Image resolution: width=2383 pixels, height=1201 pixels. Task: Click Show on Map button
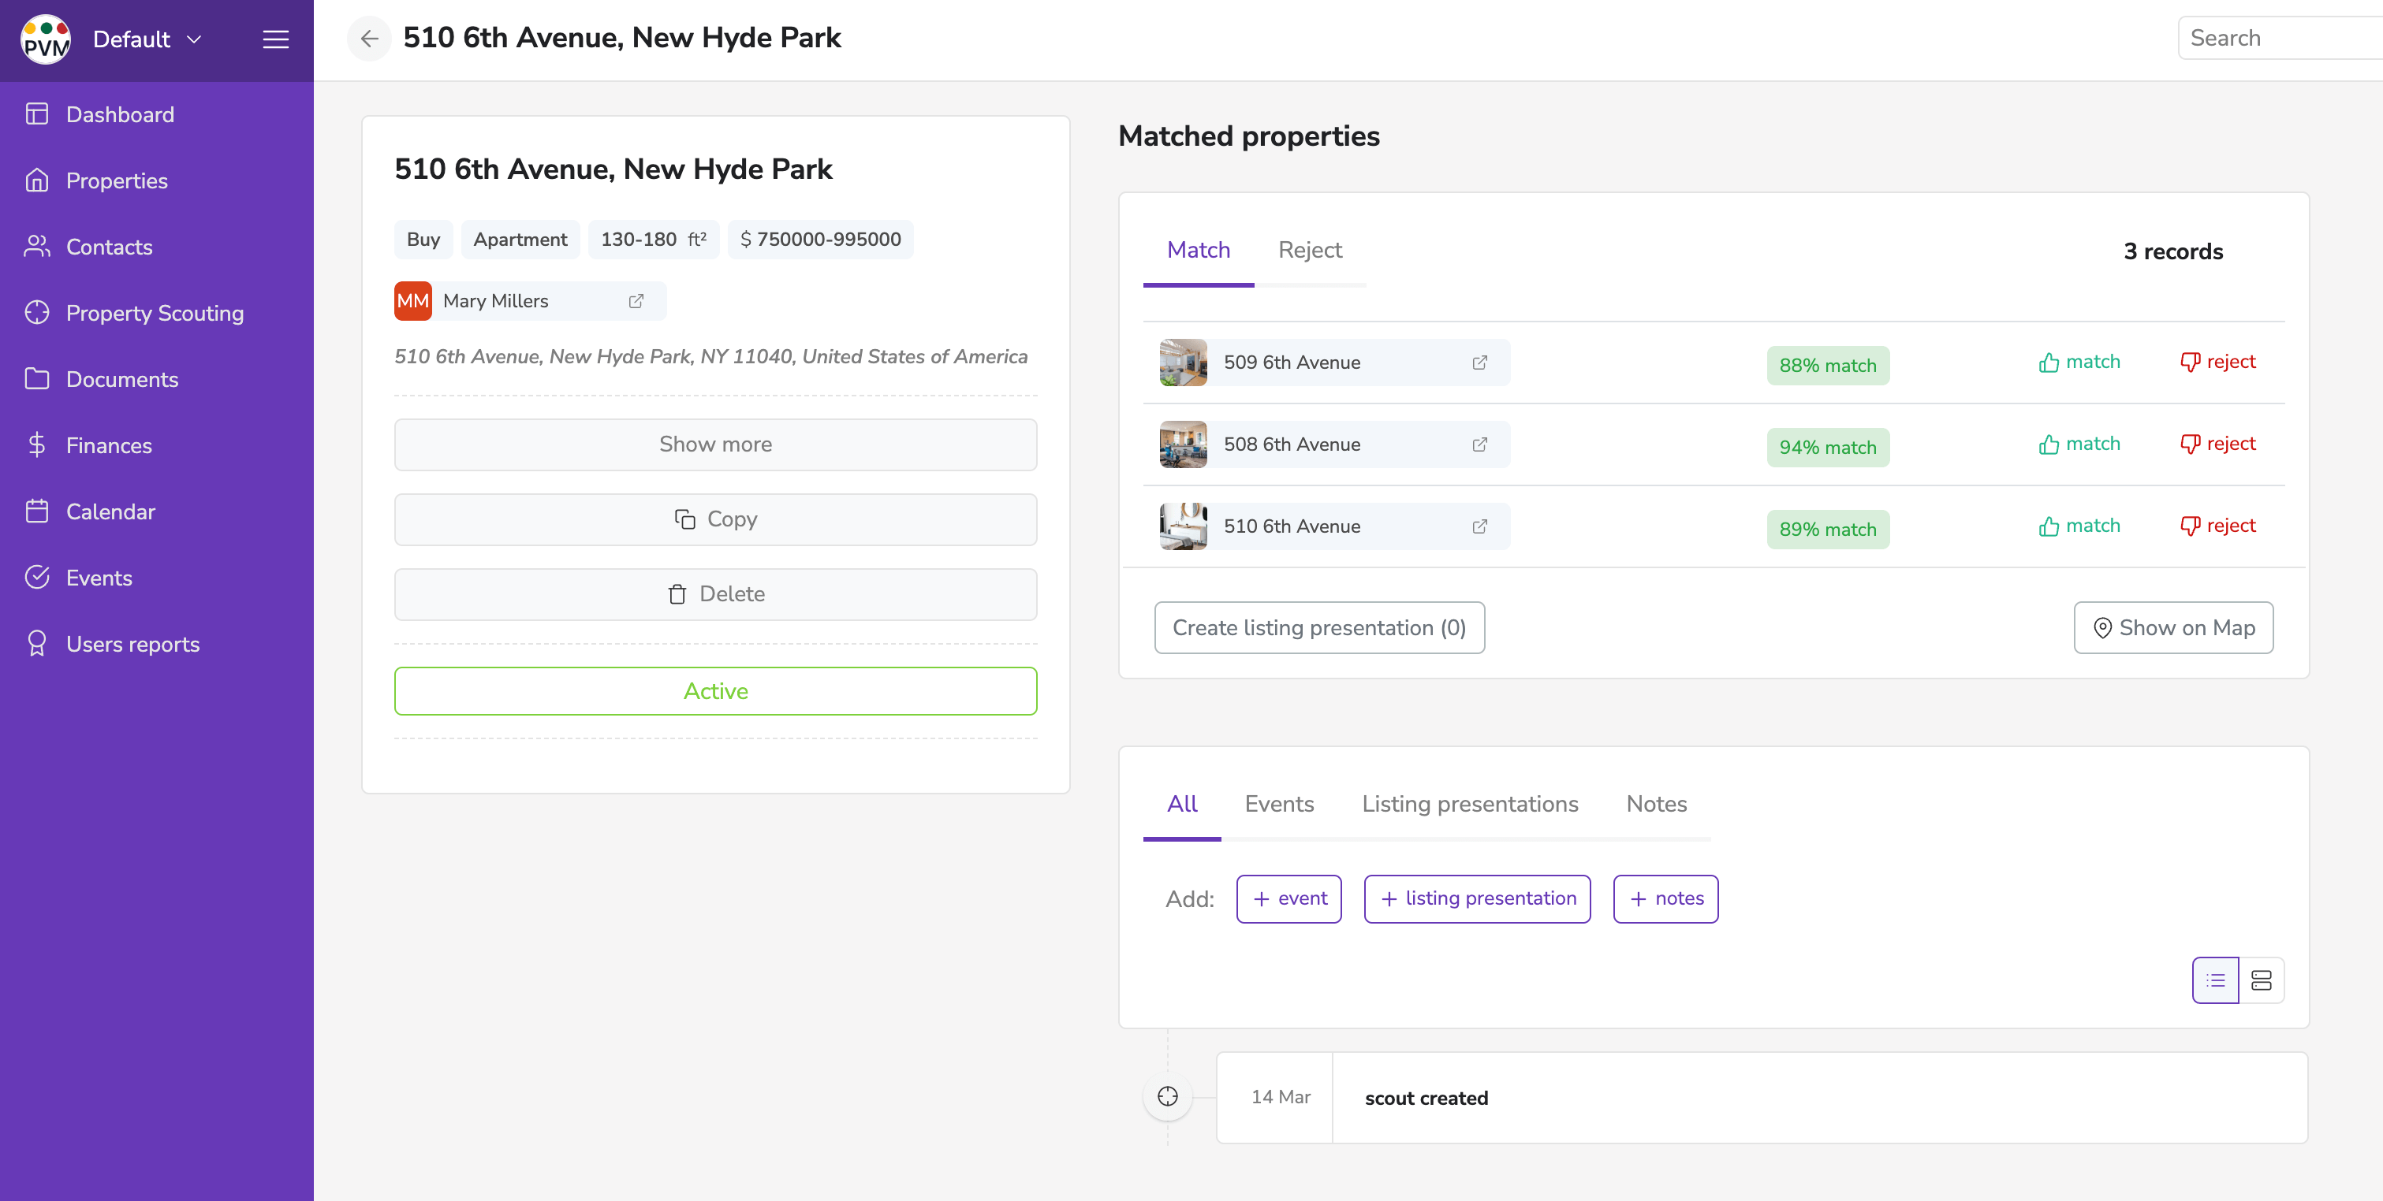2172,627
